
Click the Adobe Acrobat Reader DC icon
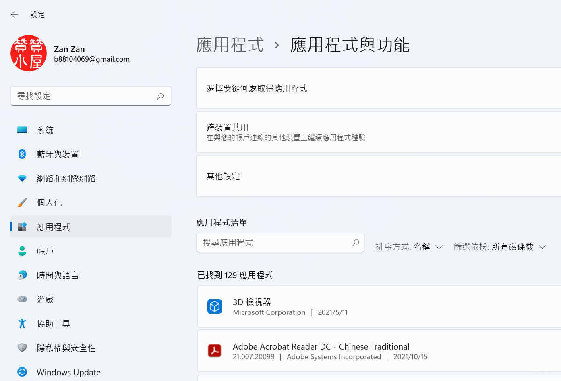pos(215,351)
